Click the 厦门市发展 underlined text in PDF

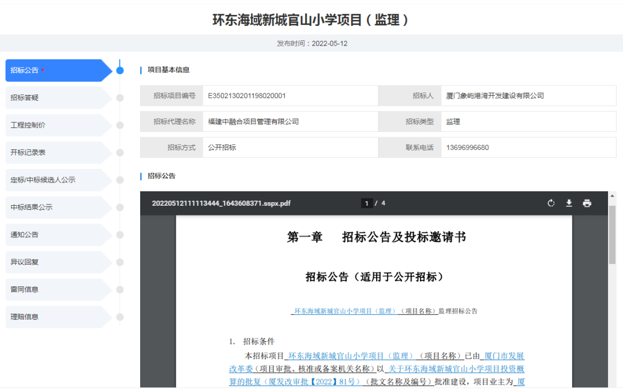(x=504, y=356)
